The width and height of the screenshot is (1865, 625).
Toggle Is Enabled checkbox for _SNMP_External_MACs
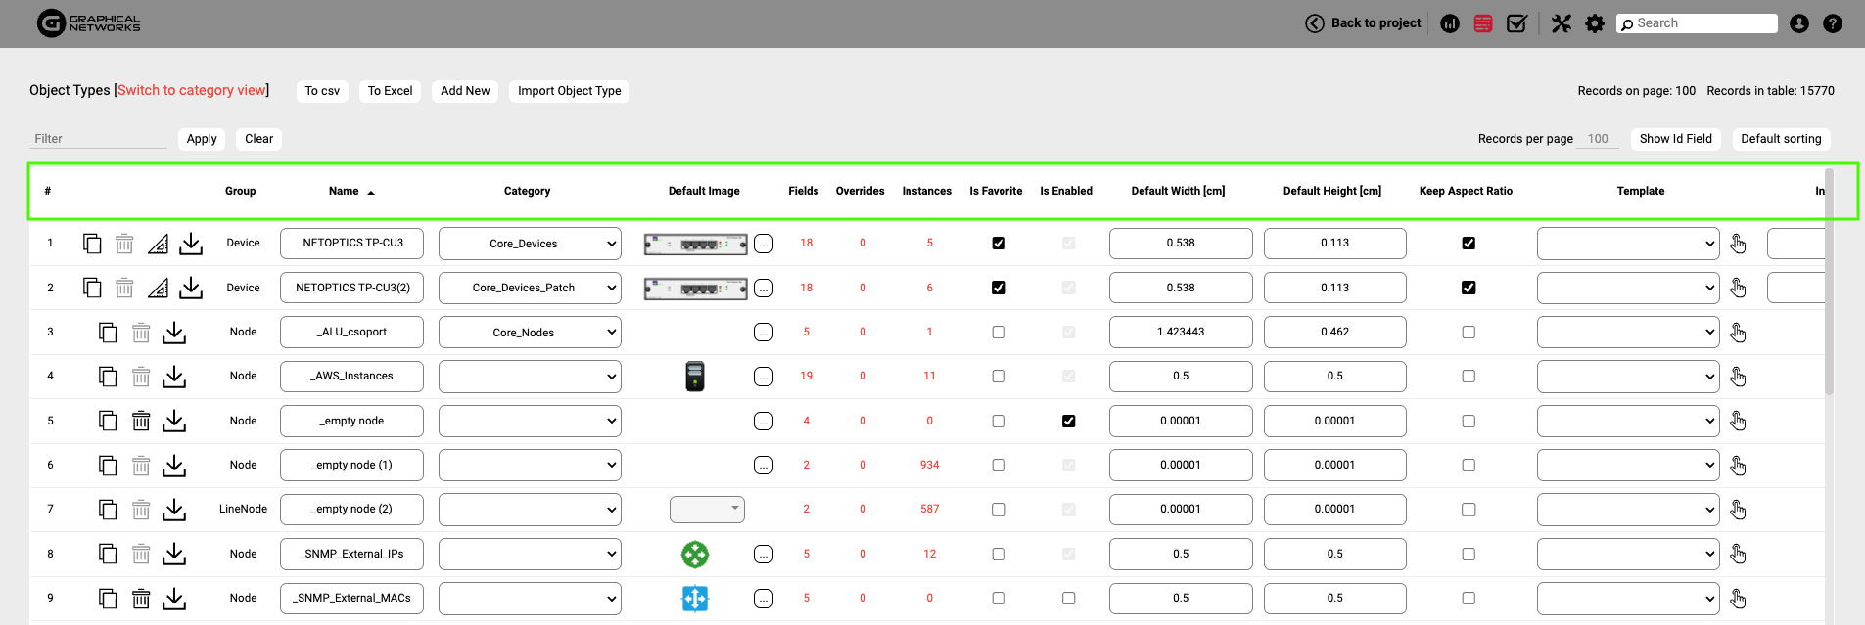point(1068,598)
